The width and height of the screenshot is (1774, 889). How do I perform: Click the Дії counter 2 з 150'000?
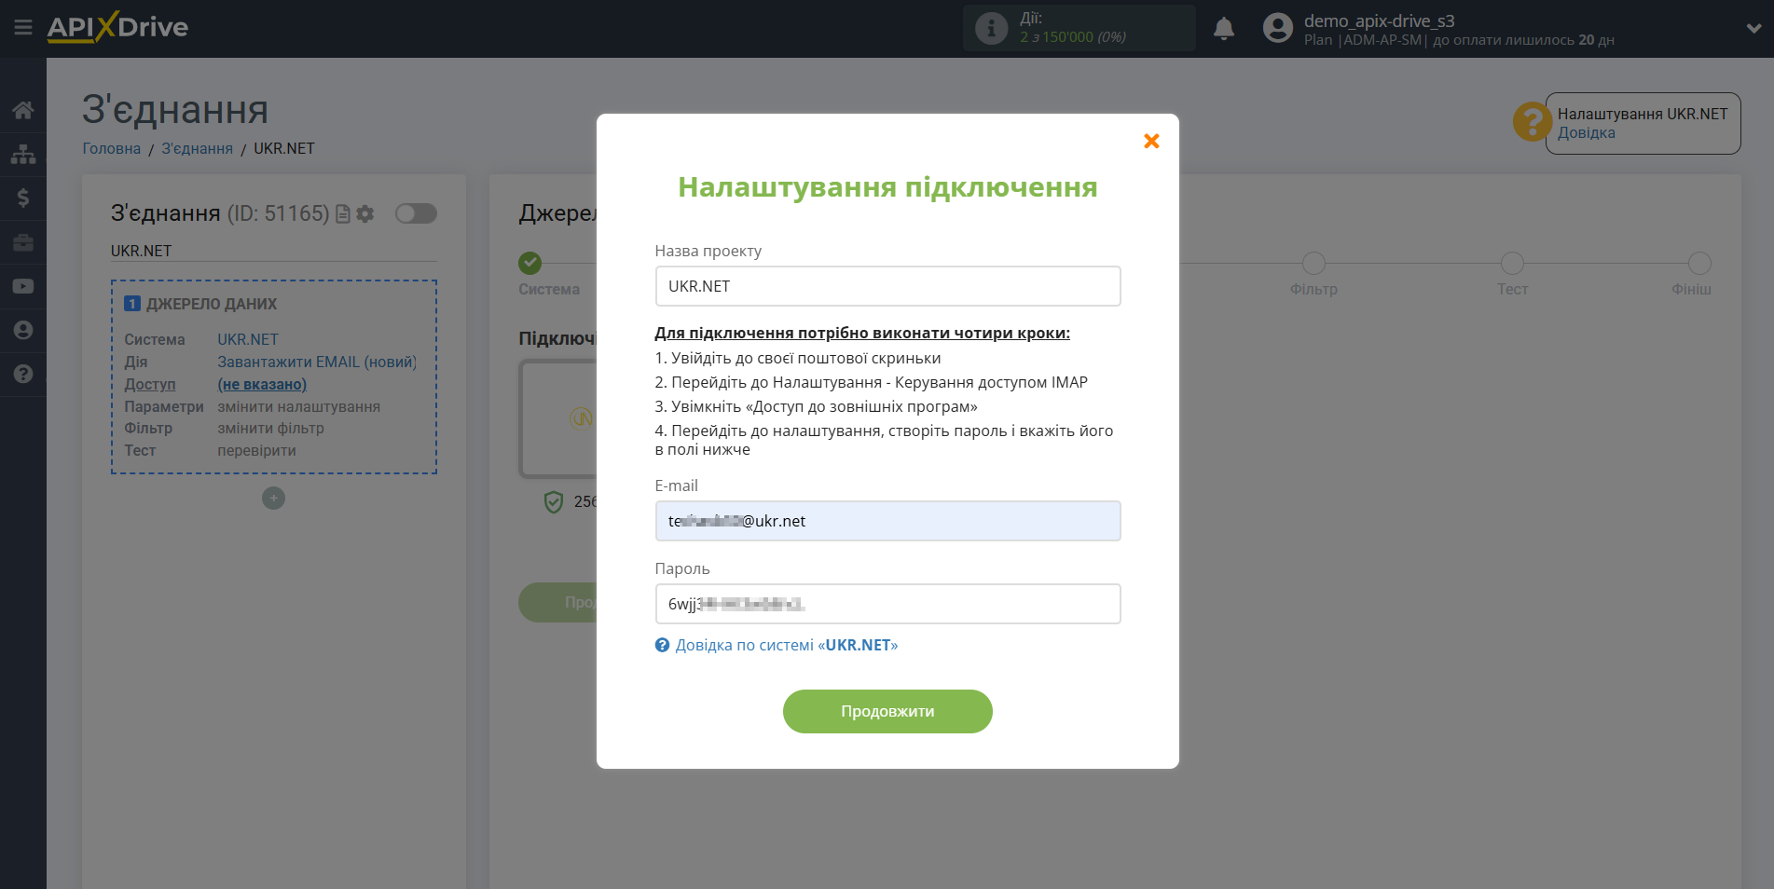coord(1073,37)
